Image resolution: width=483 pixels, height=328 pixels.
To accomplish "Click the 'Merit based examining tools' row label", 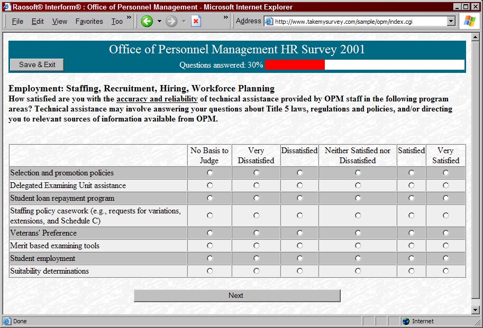I will point(55,246).
